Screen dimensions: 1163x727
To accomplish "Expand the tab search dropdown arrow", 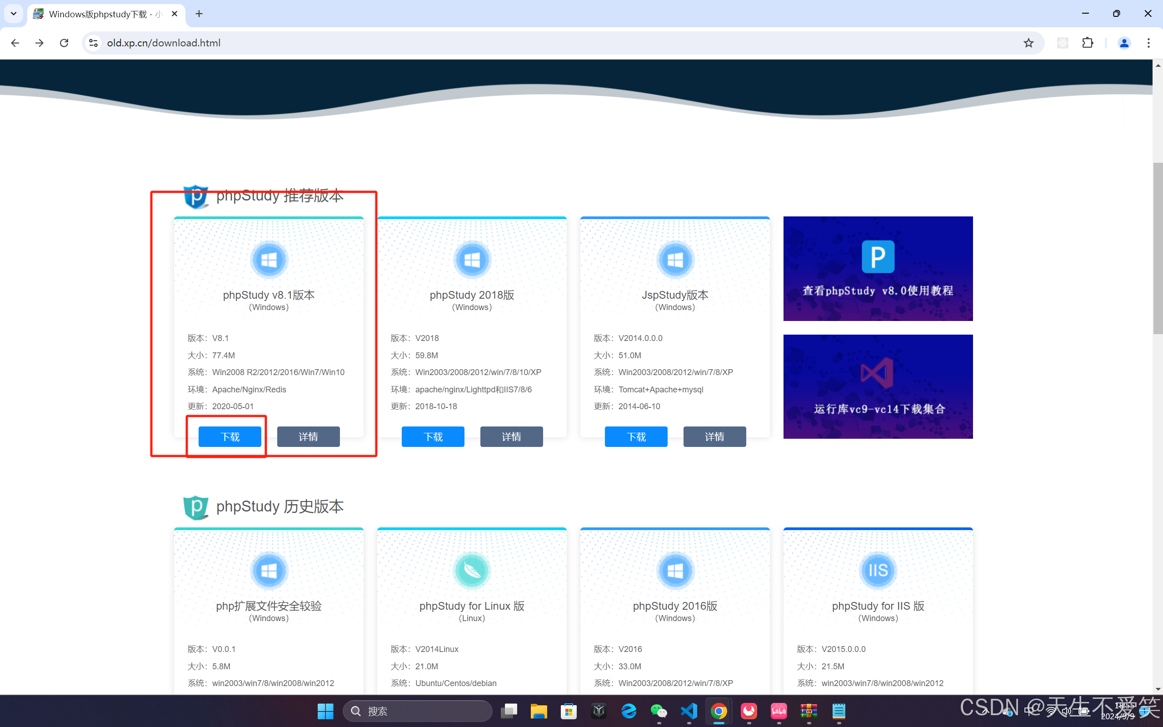I will (x=14, y=14).
